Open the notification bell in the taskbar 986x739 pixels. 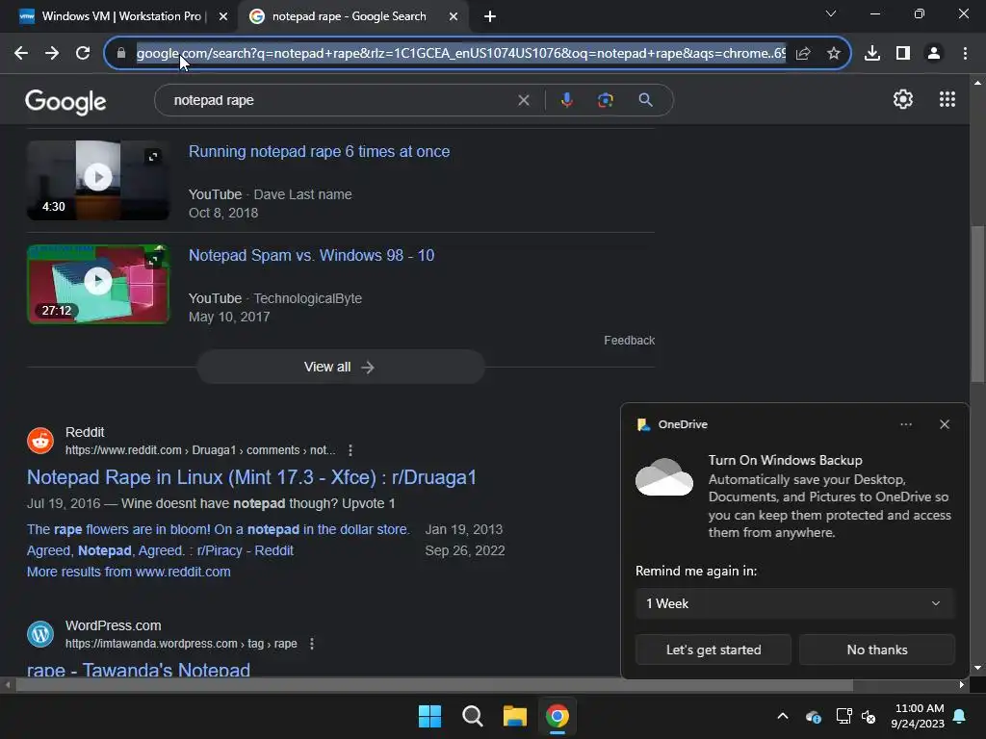coord(960,716)
